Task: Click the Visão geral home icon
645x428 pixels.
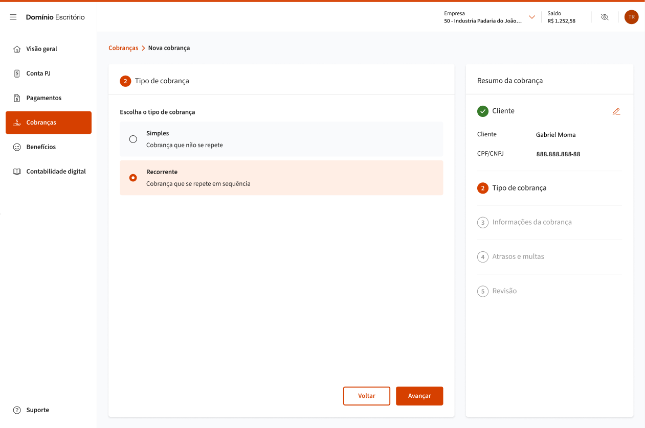Action: tap(17, 49)
